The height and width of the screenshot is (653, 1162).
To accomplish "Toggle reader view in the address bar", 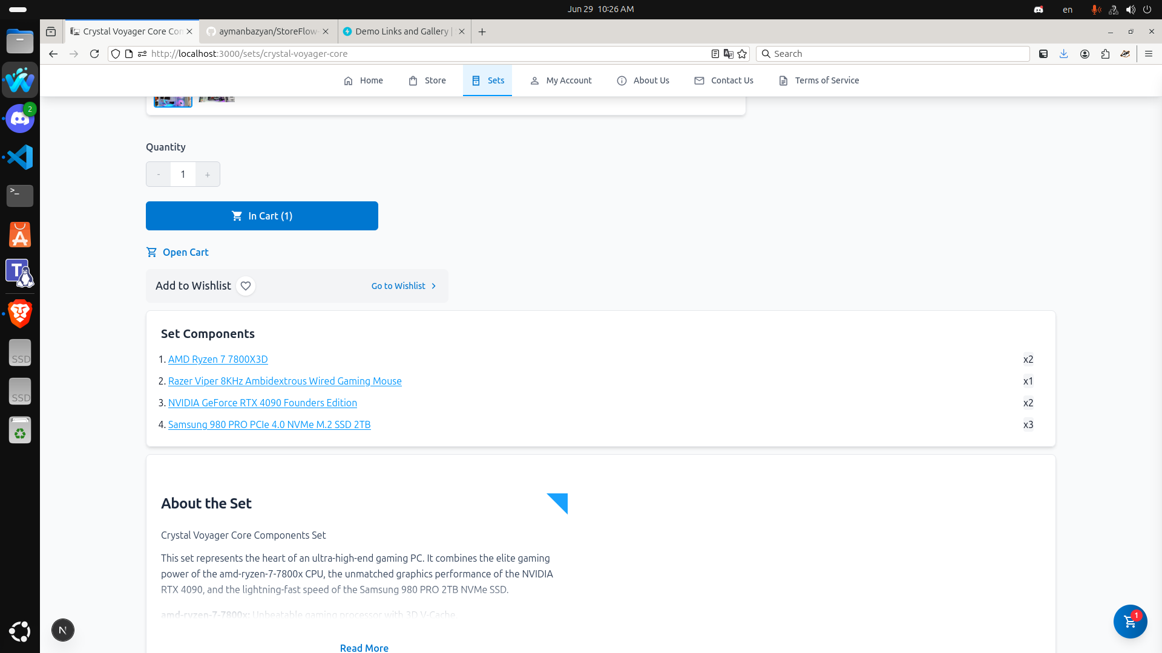I will (x=715, y=54).
